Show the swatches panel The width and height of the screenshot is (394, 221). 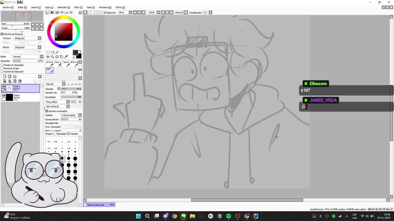click(66, 13)
